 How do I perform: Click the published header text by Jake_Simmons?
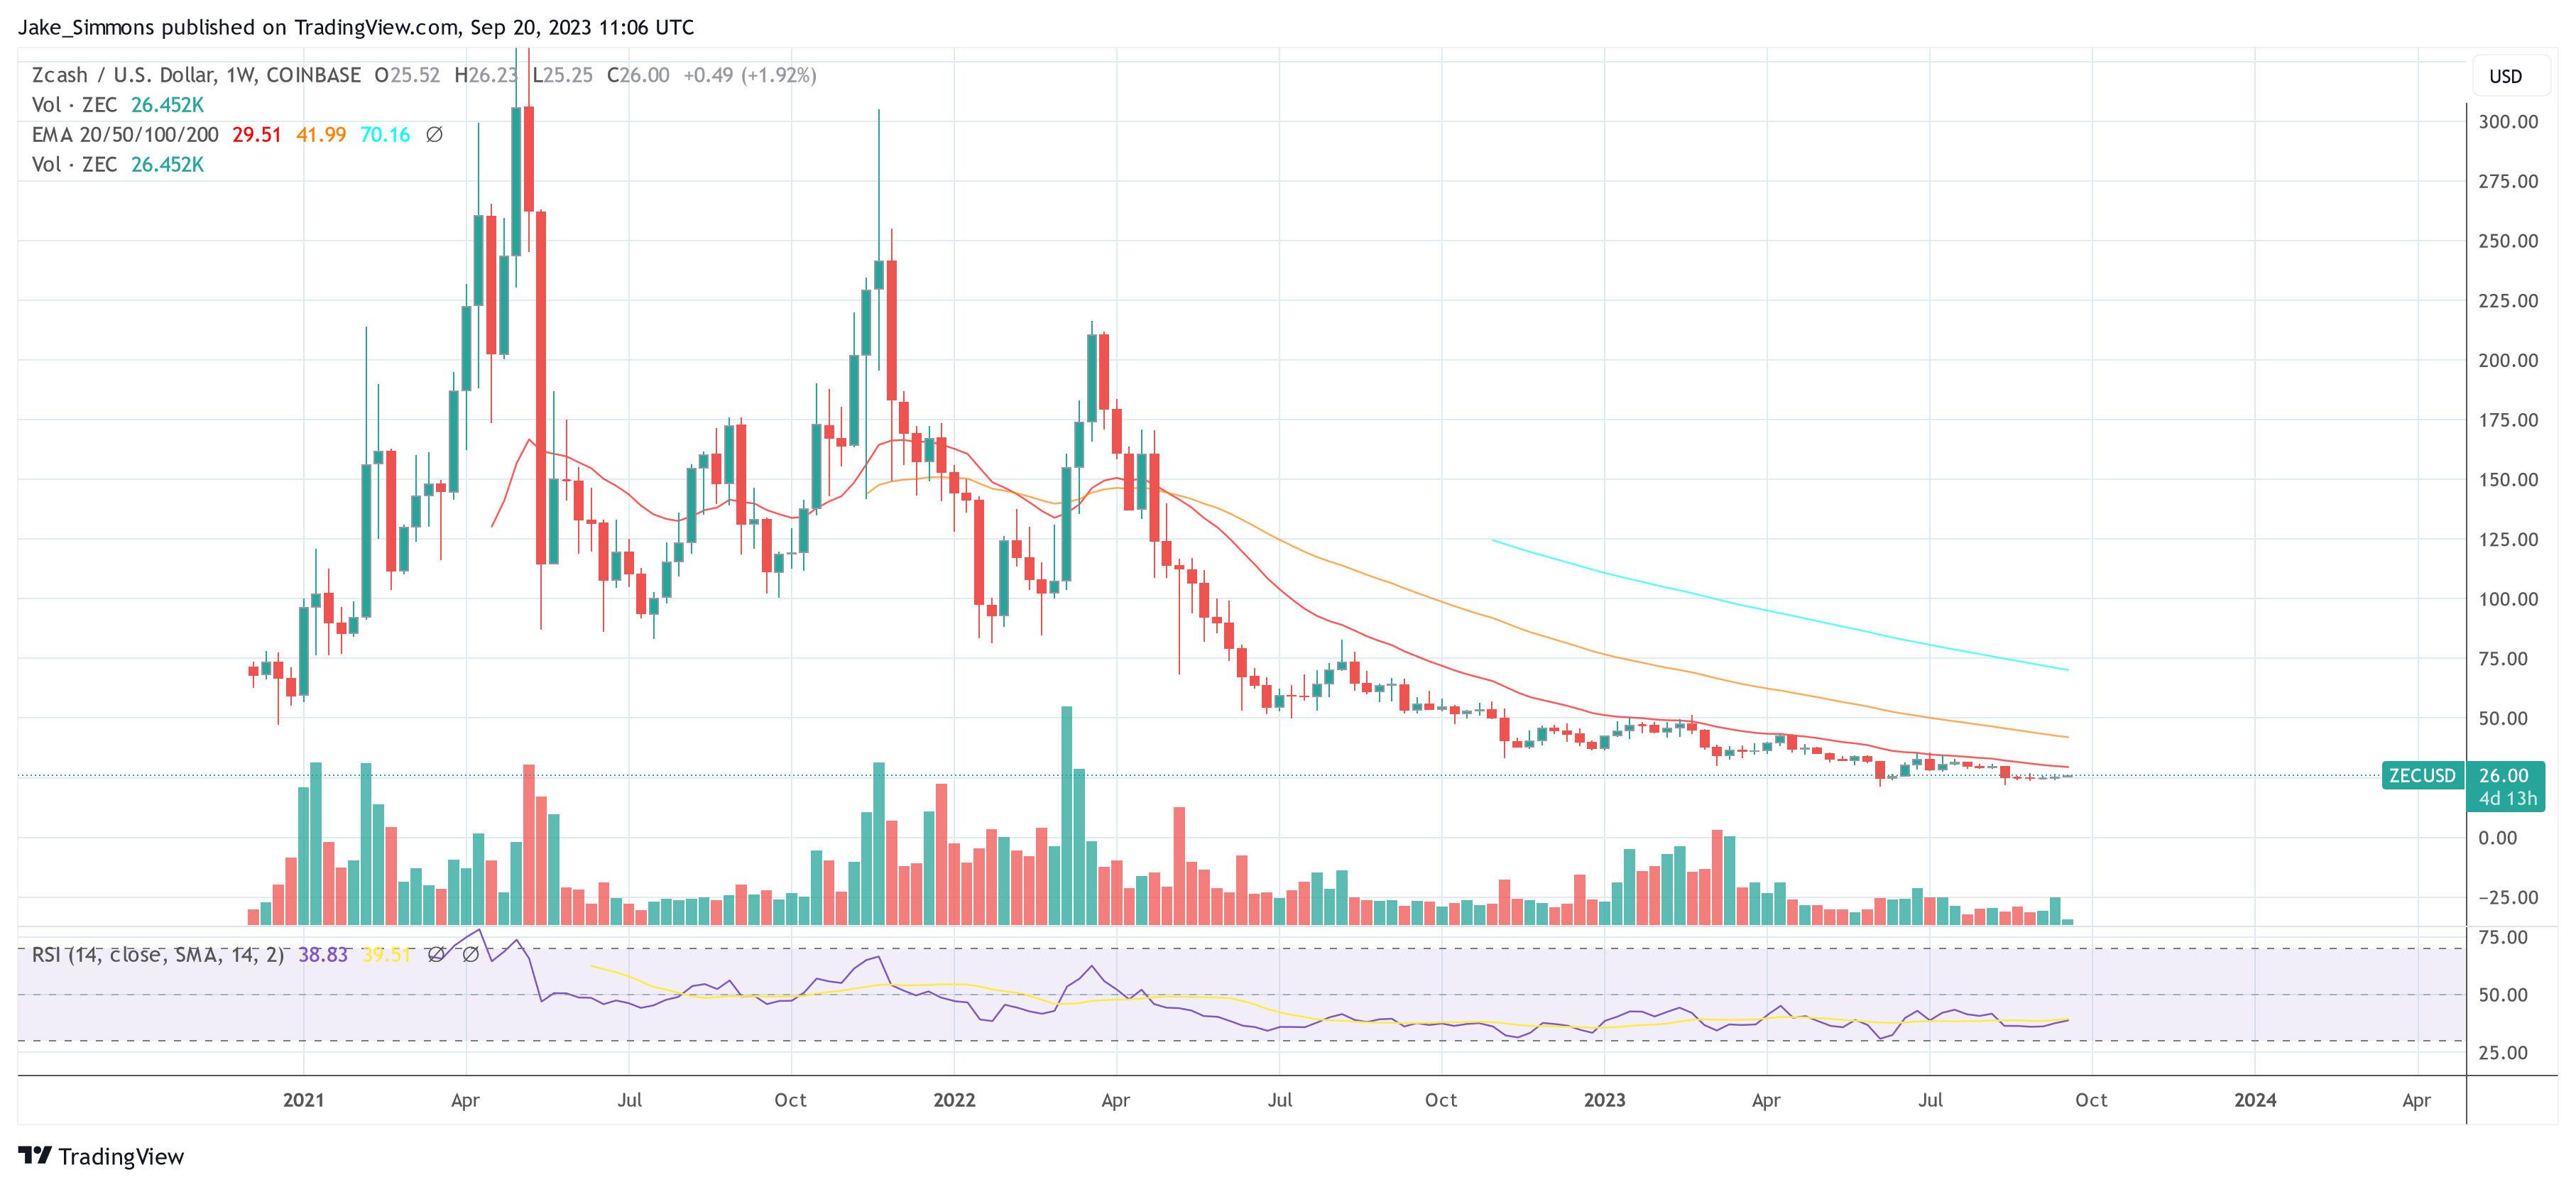[x=356, y=27]
